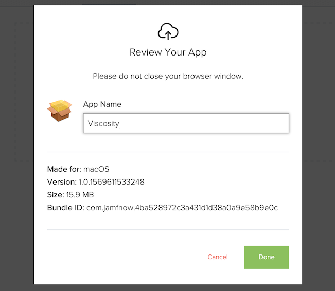Click the divider line below Bundle ID
The height and width of the screenshot is (291, 335).
168,230
